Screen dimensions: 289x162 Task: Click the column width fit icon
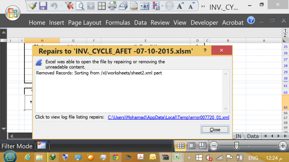(144, 6)
